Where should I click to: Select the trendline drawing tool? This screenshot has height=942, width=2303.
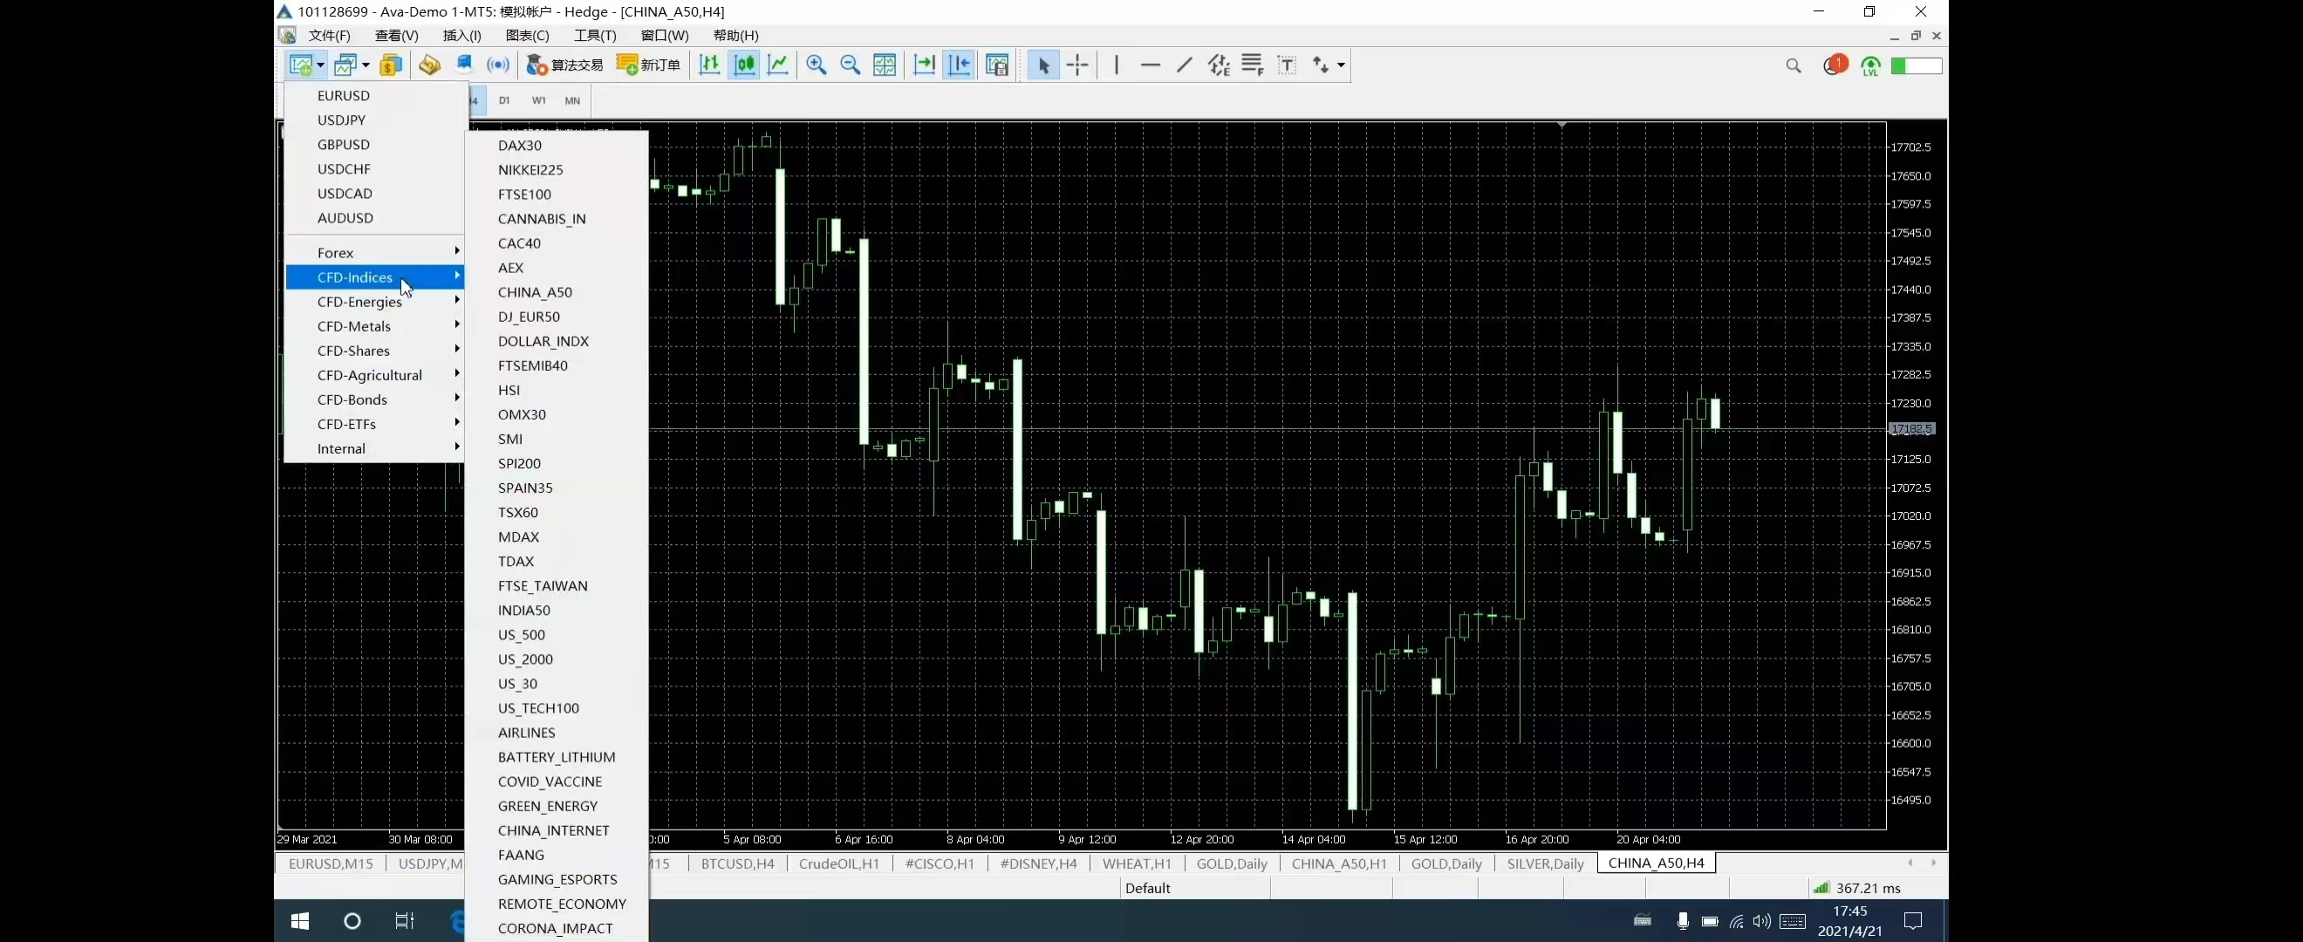tap(1185, 65)
